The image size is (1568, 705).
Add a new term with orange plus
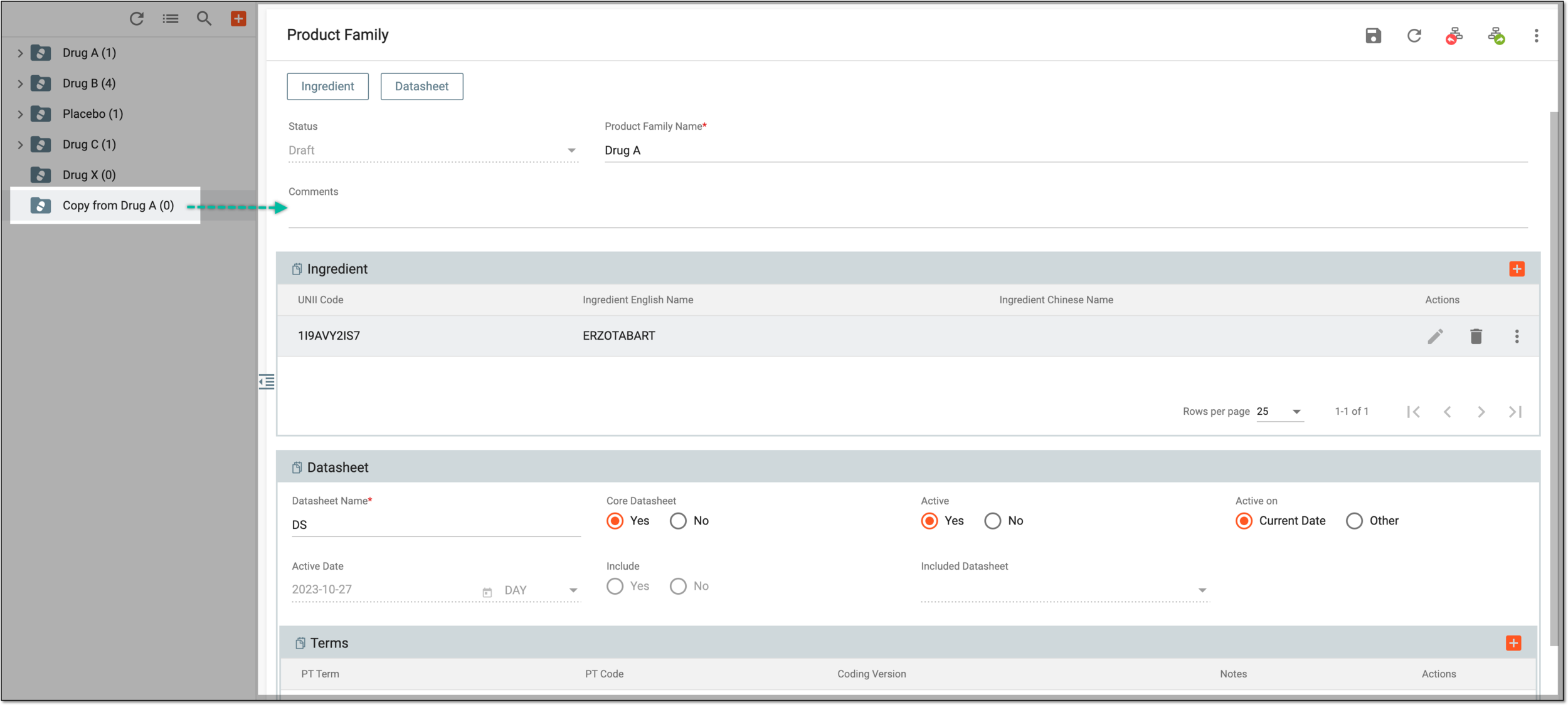(x=1513, y=644)
